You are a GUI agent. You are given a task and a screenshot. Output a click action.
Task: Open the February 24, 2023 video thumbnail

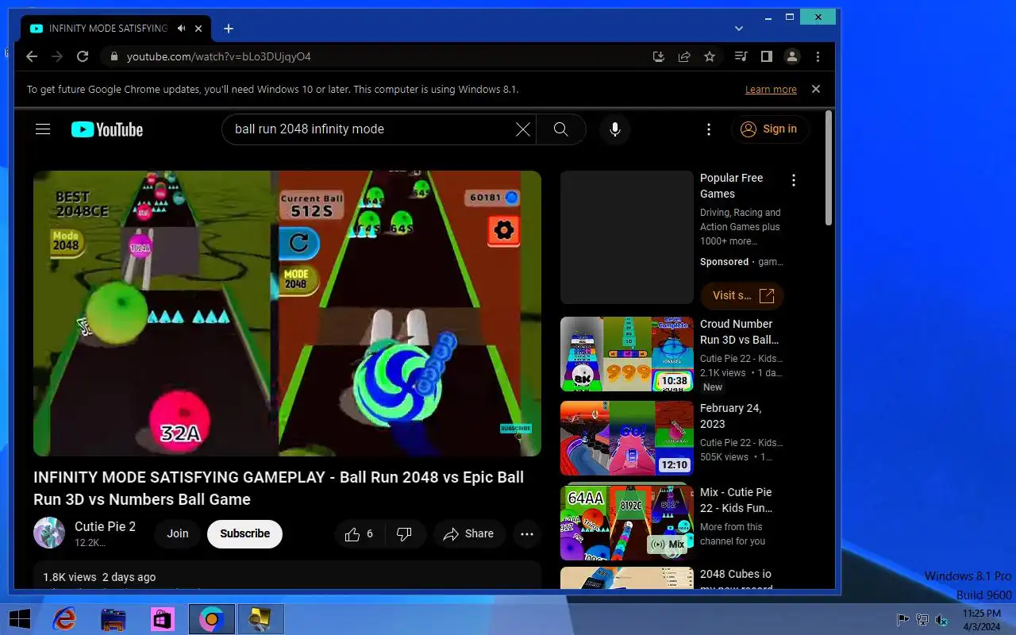(x=627, y=438)
